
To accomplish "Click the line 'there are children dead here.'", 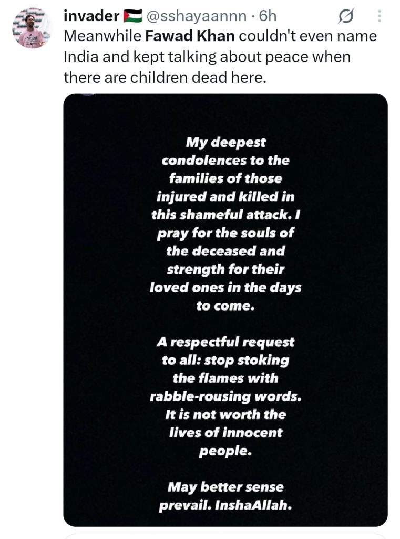I will click(165, 77).
